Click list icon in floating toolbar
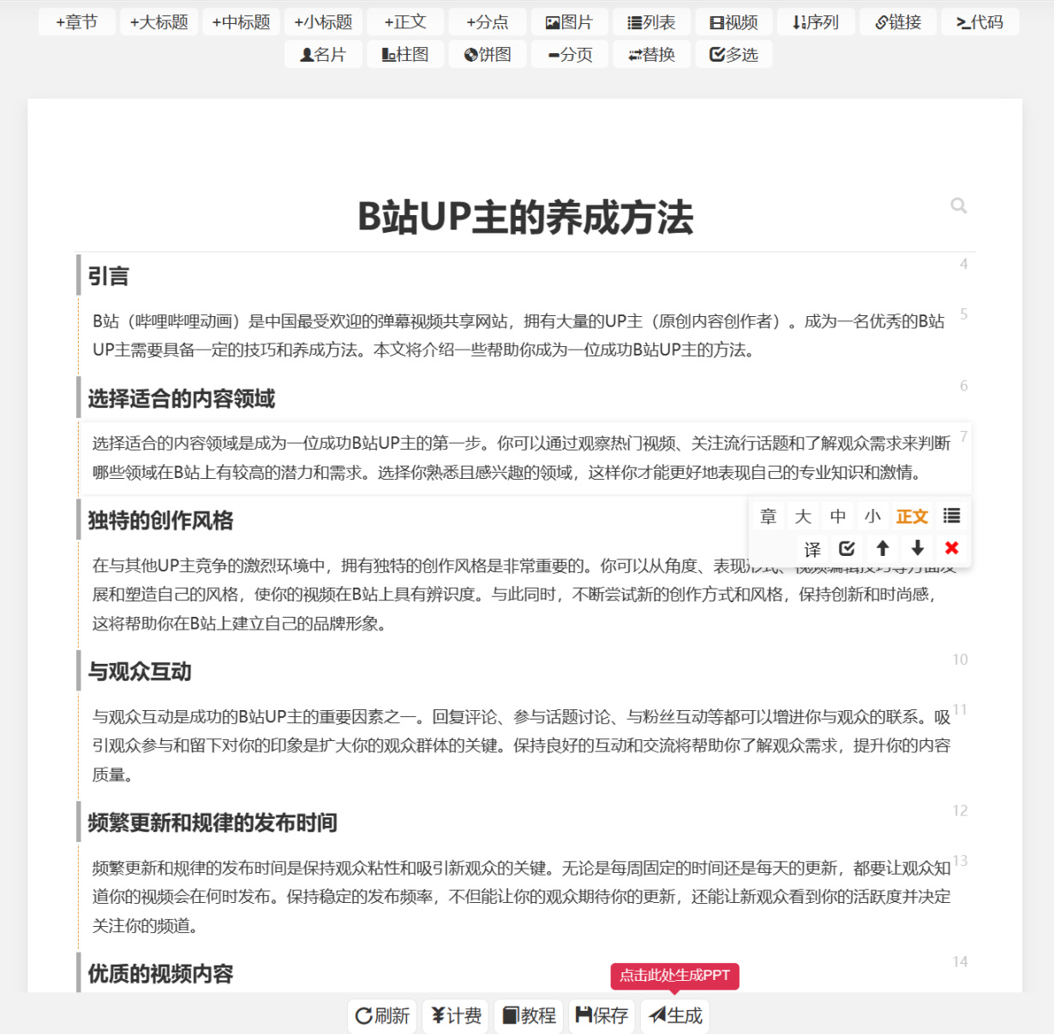This screenshot has width=1054, height=1034. click(951, 516)
